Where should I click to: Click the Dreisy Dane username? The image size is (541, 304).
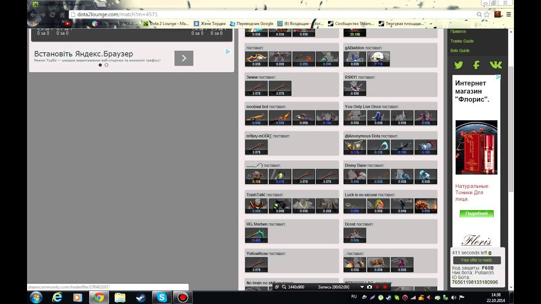[x=355, y=166]
